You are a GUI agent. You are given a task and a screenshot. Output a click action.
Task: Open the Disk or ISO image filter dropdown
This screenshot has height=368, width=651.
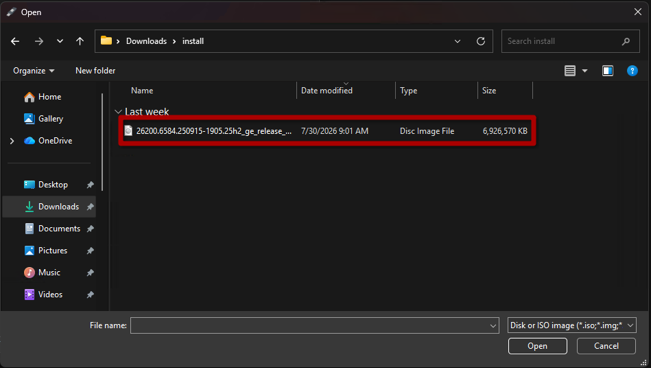tap(572, 325)
